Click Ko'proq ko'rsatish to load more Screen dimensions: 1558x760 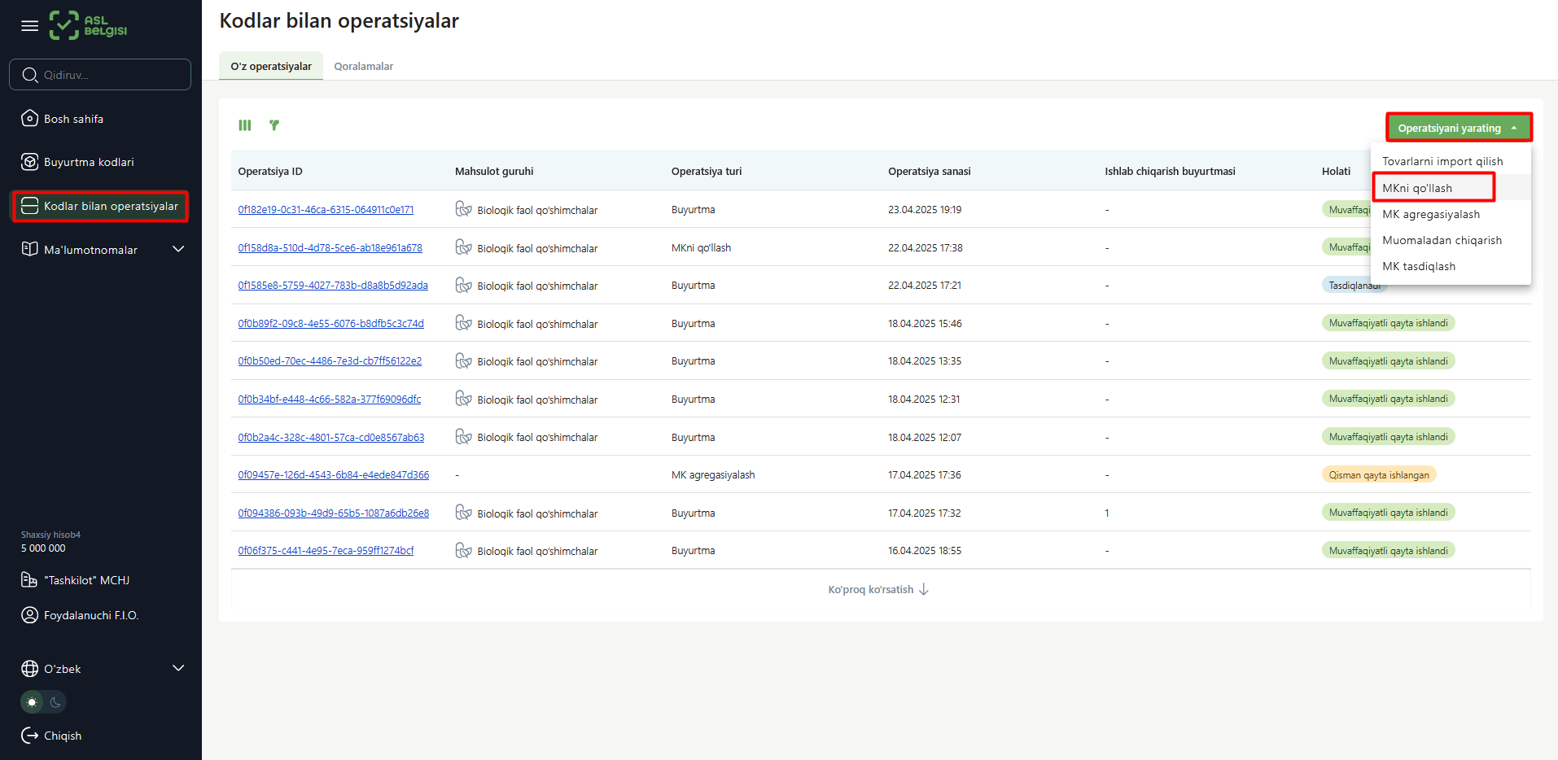(877, 590)
